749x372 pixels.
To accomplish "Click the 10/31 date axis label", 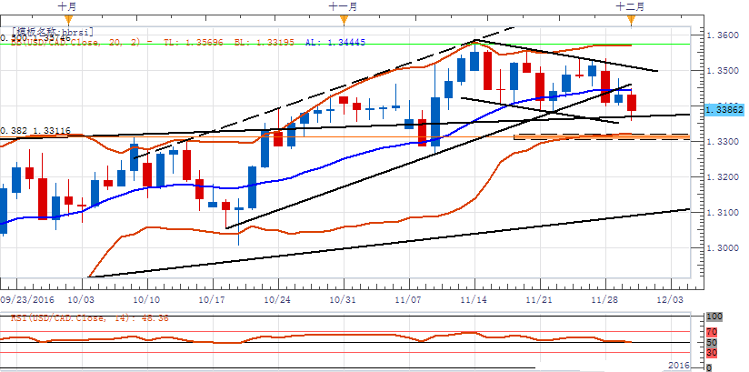I will [344, 300].
